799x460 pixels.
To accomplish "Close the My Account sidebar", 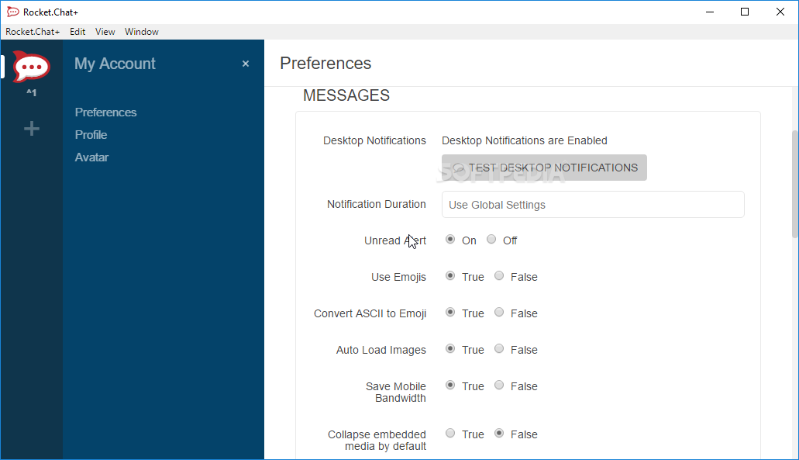I will [x=246, y=64].
